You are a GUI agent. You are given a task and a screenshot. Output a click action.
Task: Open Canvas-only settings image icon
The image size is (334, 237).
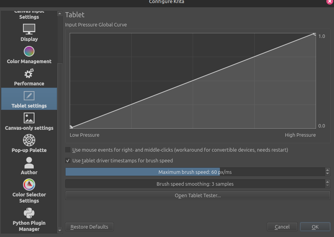tap(29, 118)
